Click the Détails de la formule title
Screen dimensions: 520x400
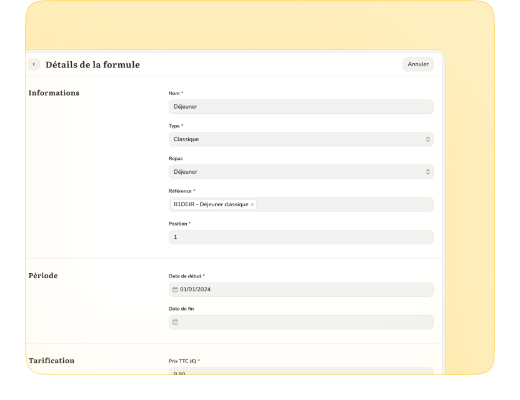(92, 64)
